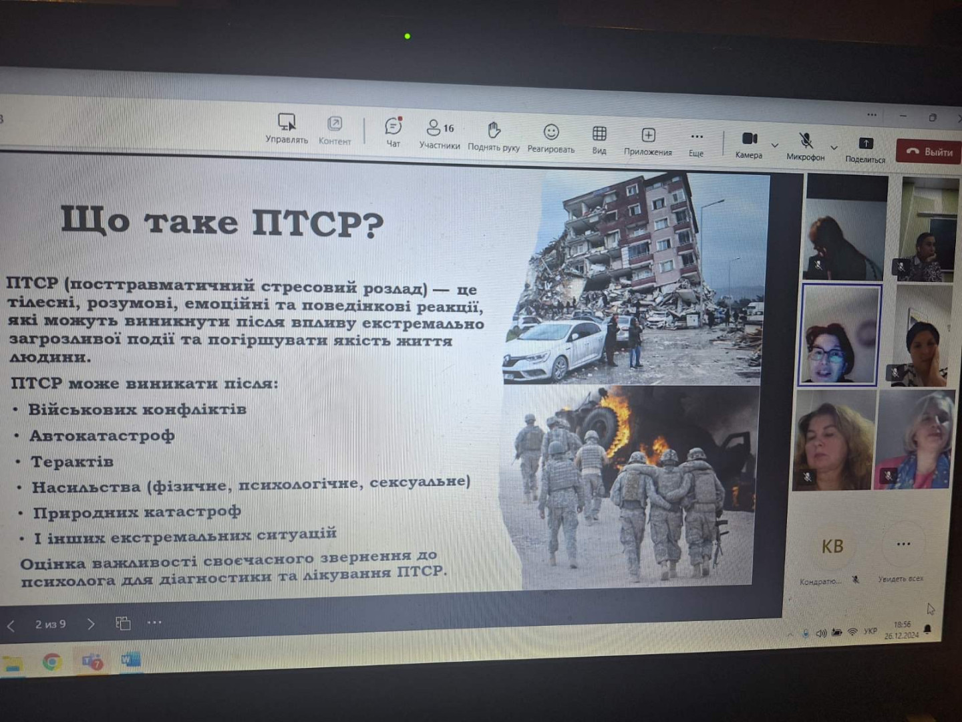Image resolution: width=962 pixels, height=722 pixels.
Task: Open the clock showing 18:56 26.12.2024
Action: tap(902, 630)
